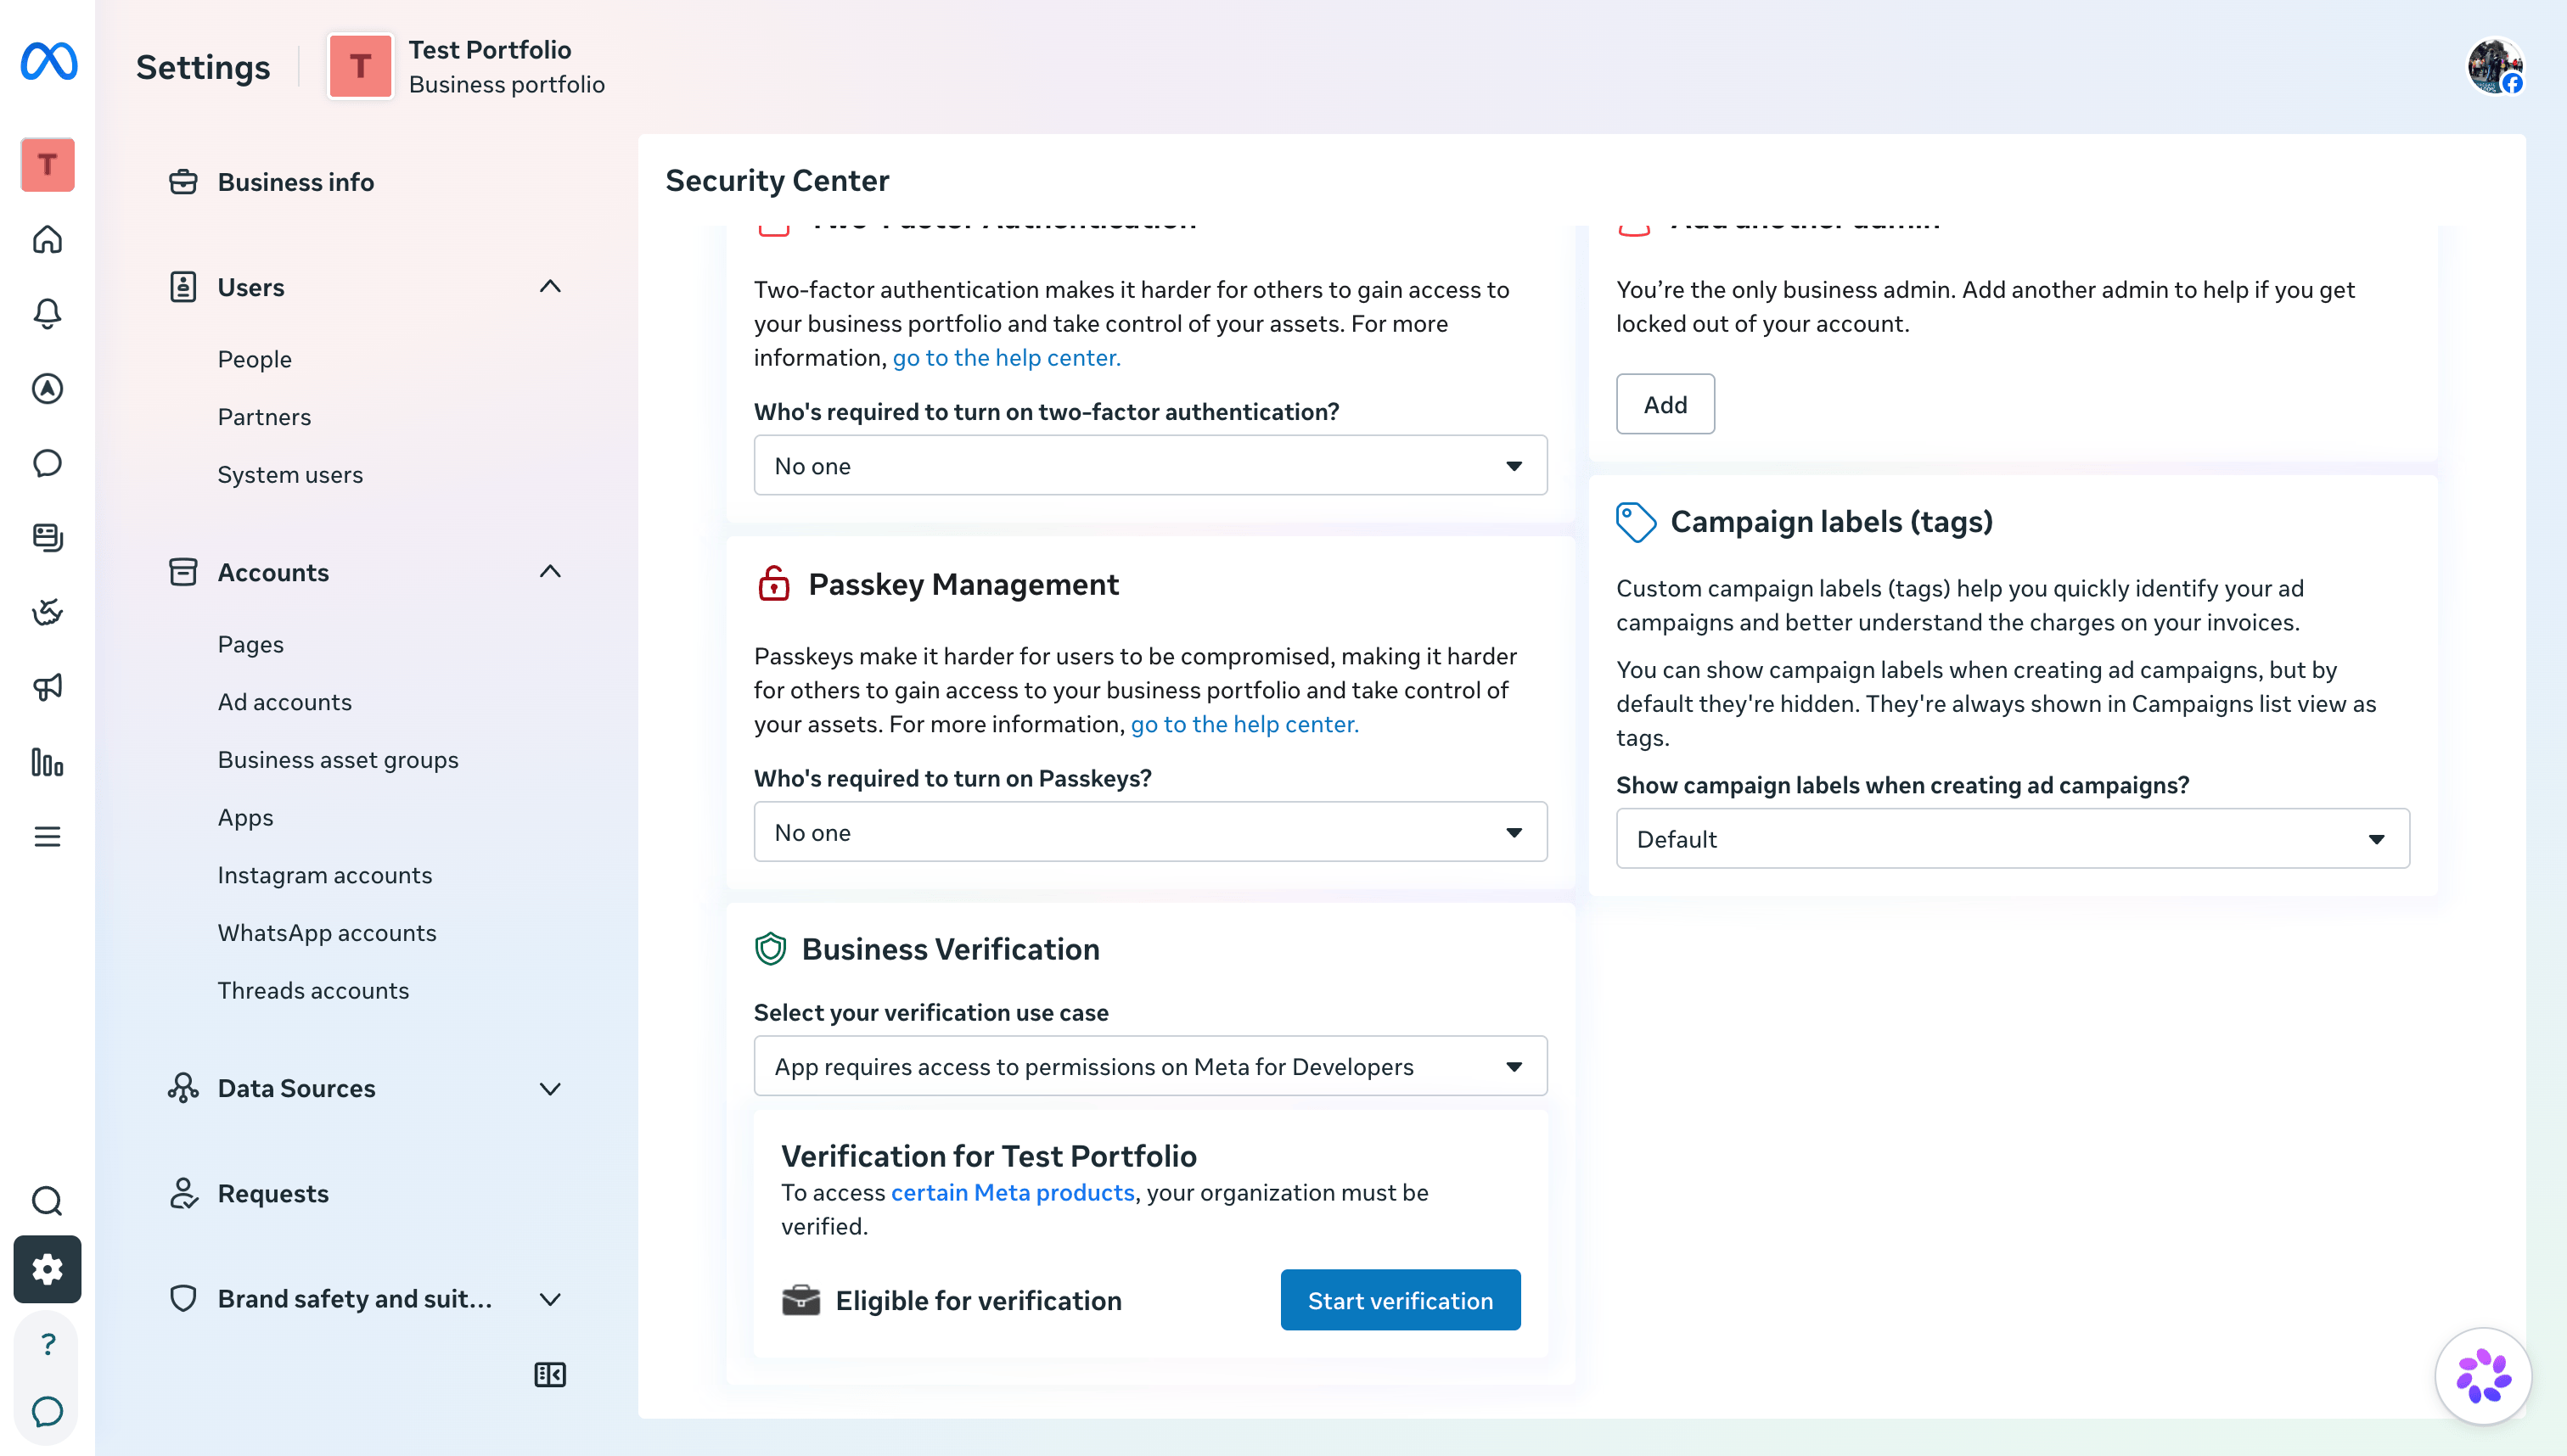The width and height of the screenshot is (2567, 1456).
Task: Open all tools hamburger menu icon
Action: tap(47, 836)
